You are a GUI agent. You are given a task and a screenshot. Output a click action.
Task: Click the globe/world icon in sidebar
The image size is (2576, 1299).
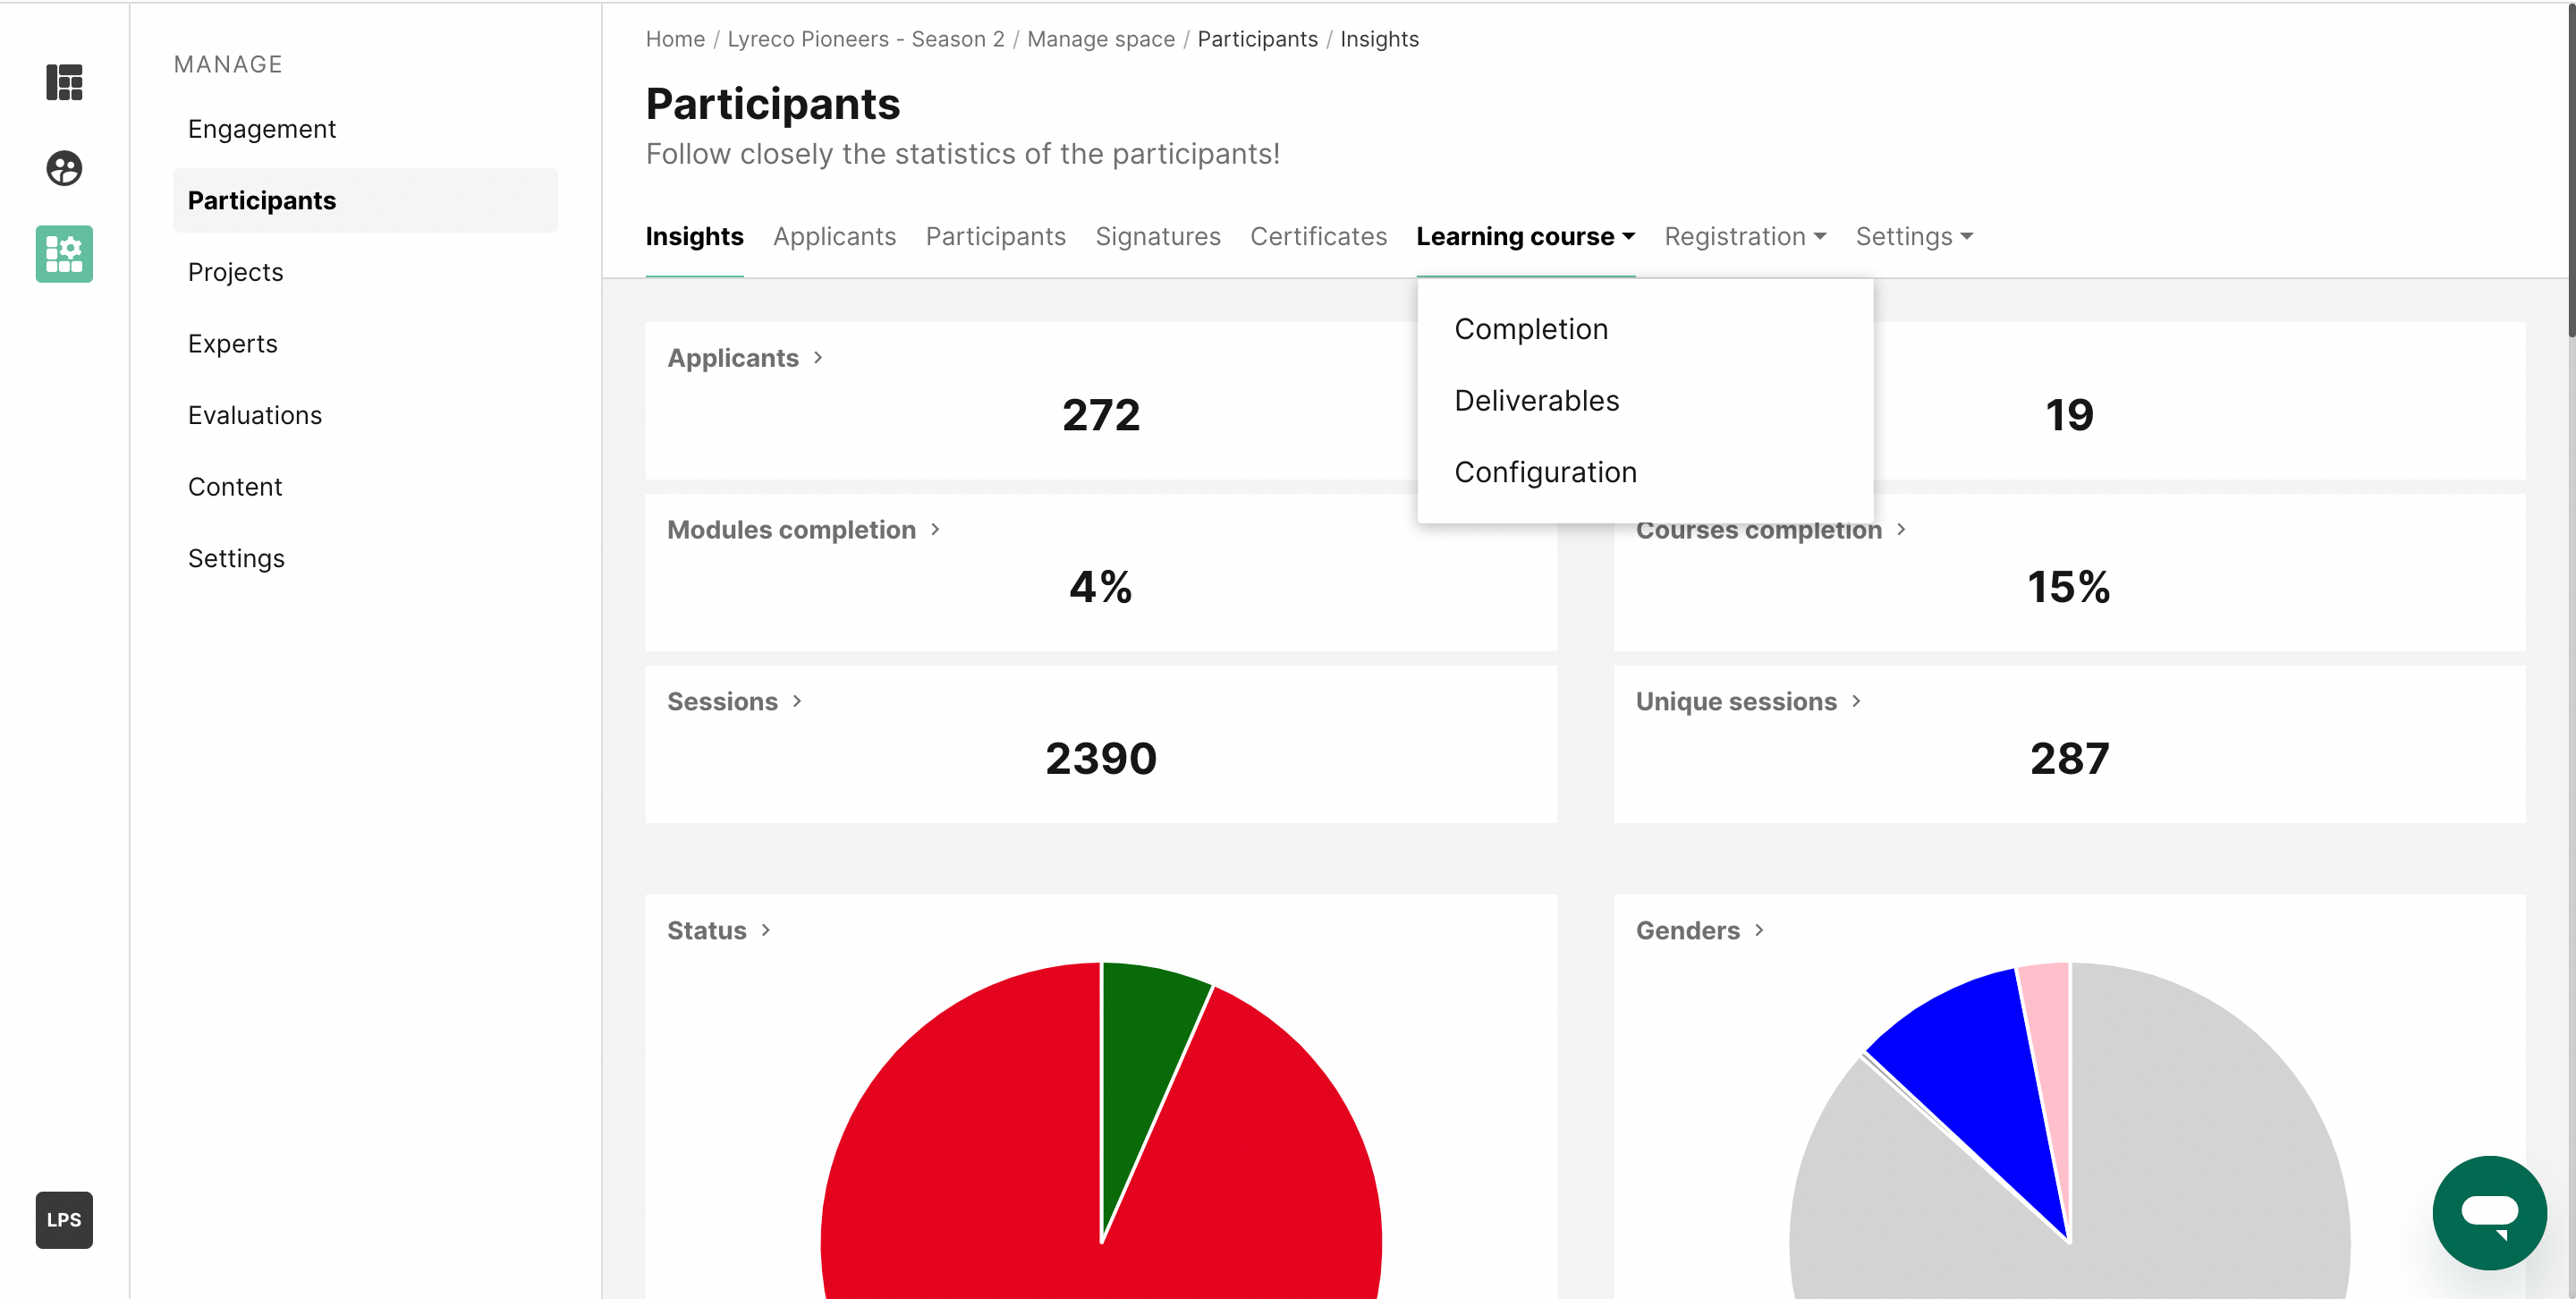pos(66,167)
